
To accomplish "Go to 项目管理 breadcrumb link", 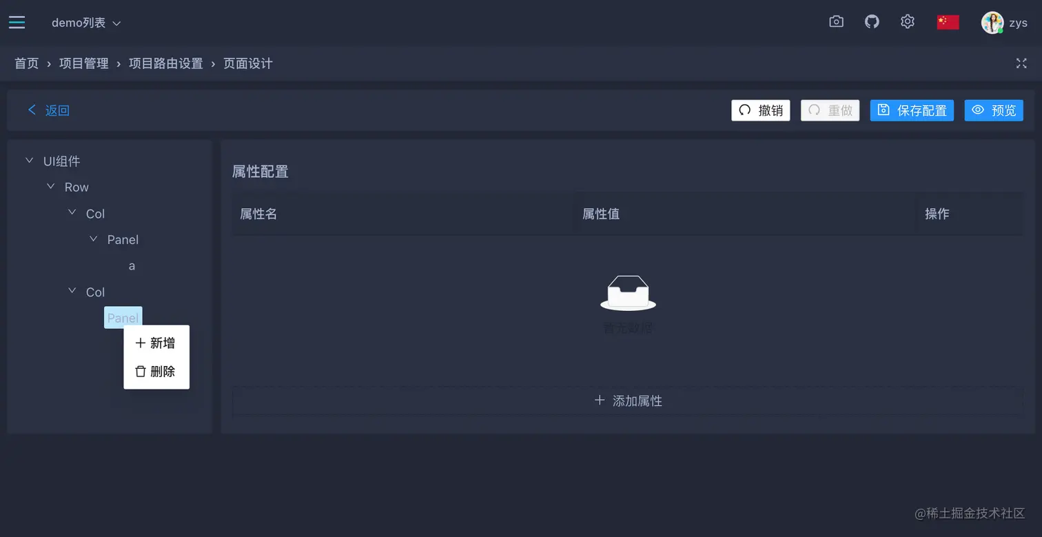I will click(84, 63).
